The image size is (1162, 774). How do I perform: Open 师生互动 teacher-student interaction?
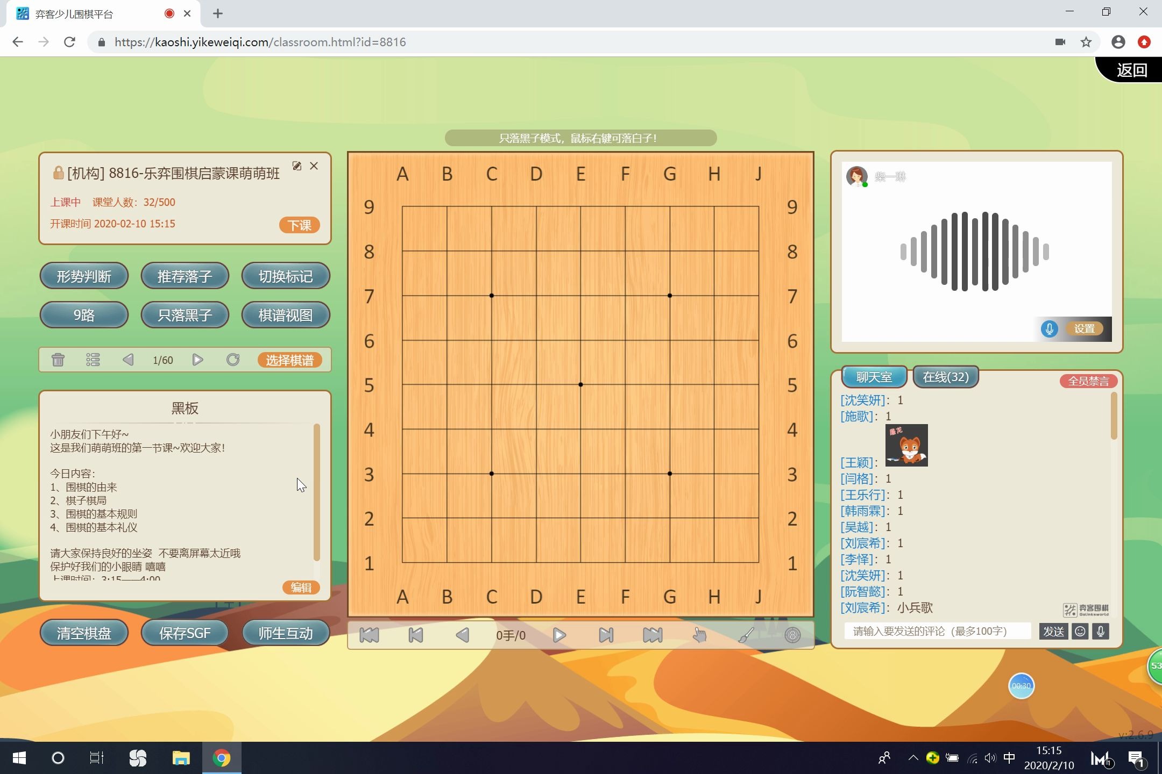pyautogui.click(x=286, y=633)
